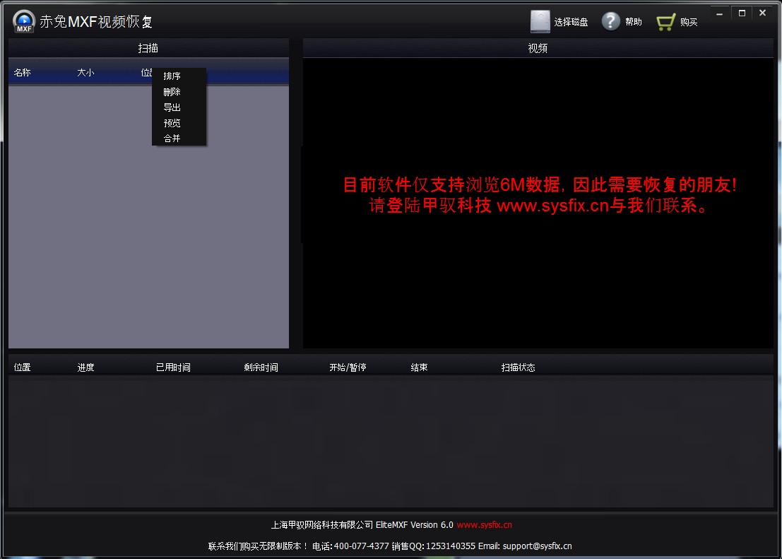
Task: Click the help question mark icon
Action: [x=610, y=21]
